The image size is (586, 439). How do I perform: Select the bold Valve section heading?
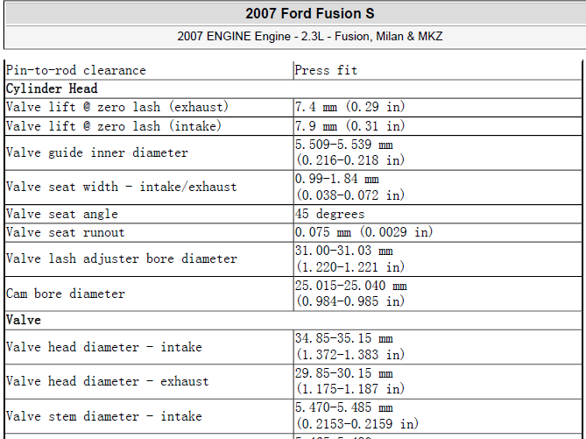click(x=24, y=320)
